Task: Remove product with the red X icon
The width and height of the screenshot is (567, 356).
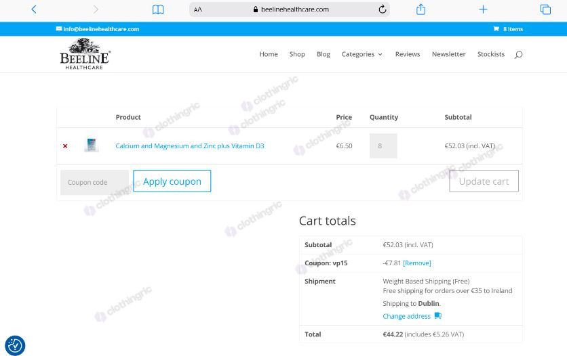Action: pos(65,146)
